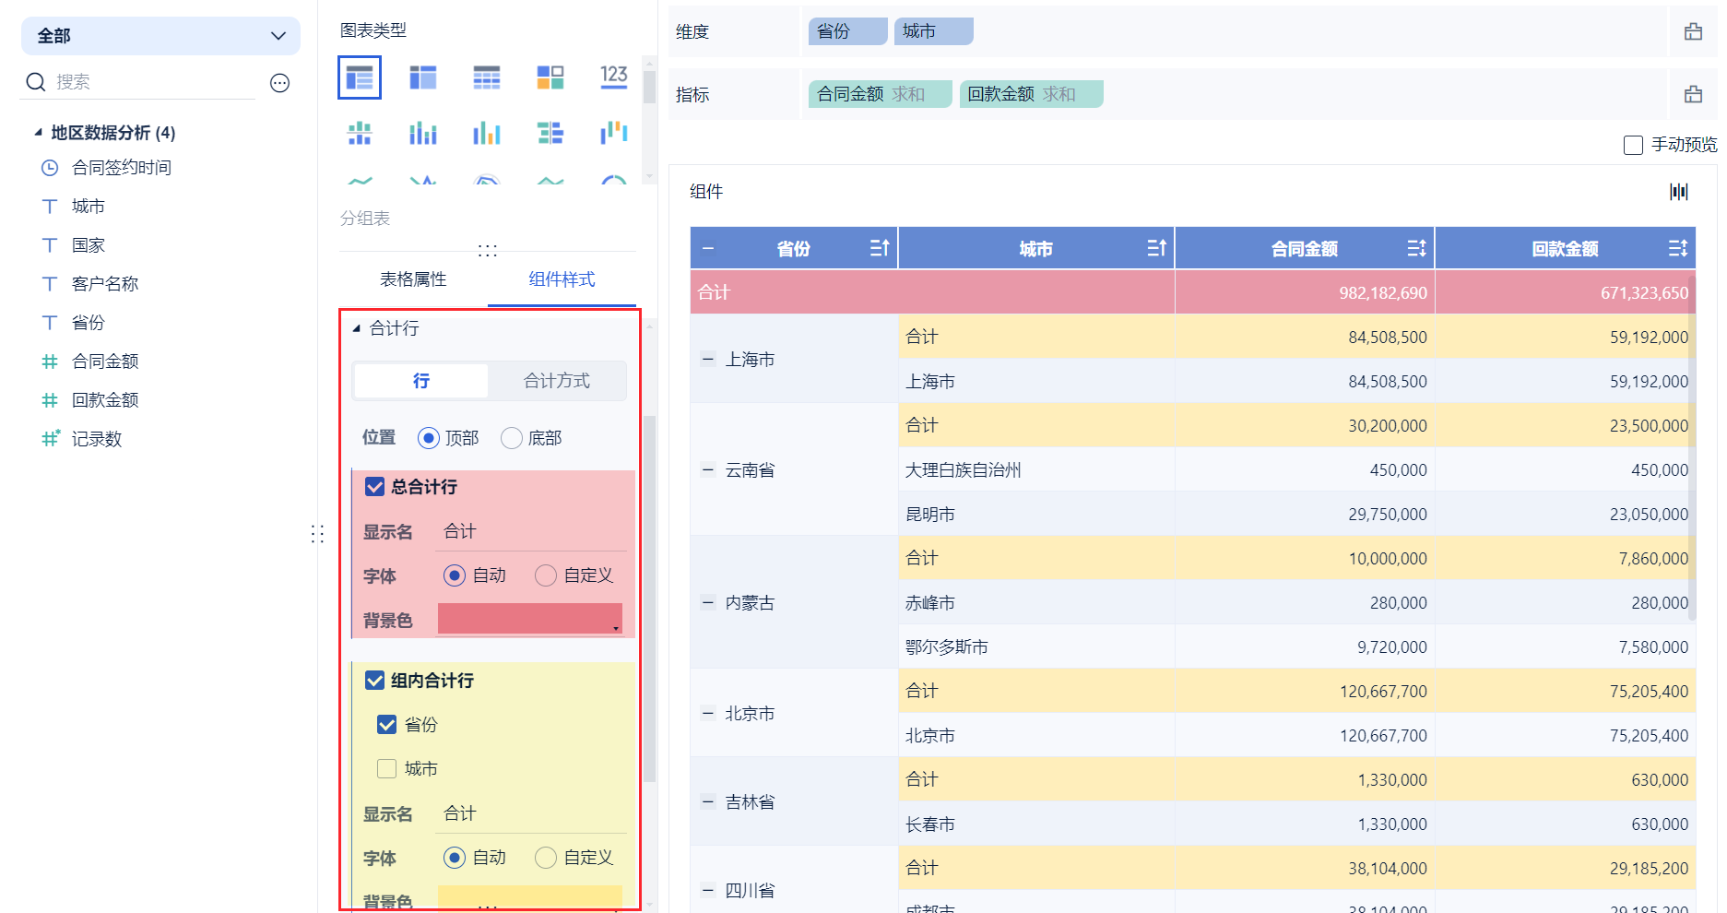Choose 自定义 font for 总合计行

pos(546,575)
